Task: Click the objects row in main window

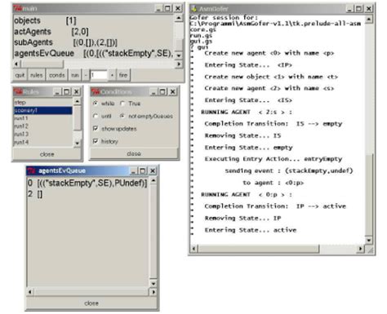Action: click(94, 20)
